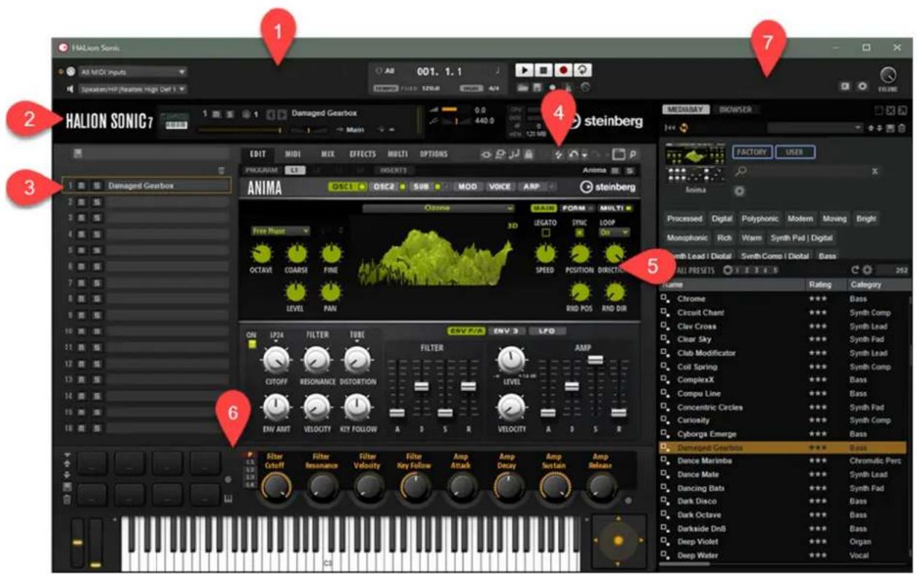The height and width of the screenshot is (574, 917).
Task: Click the settings gear near VOLUME
Action: (863, 85)
